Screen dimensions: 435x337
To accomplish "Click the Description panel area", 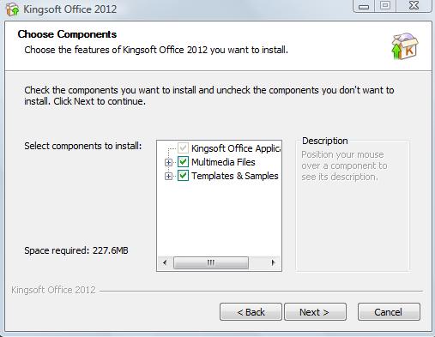I will pyautogui.click(x=353, y=205).
